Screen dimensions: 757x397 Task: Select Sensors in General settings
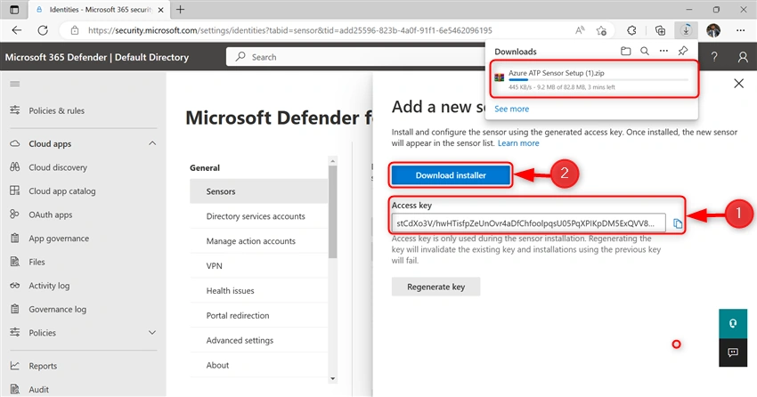coord(258,191)
